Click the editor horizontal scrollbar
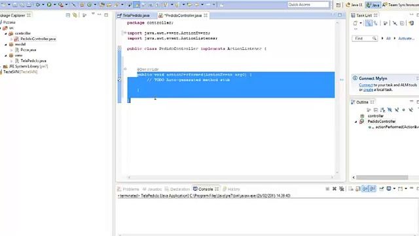The image size is (419, 236). click(230, 177)
